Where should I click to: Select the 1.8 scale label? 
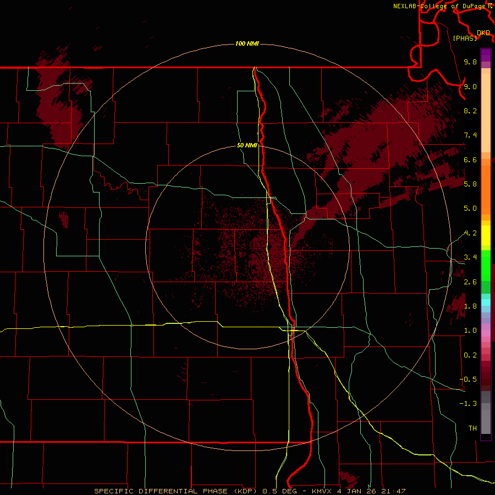tap(470, 306)
